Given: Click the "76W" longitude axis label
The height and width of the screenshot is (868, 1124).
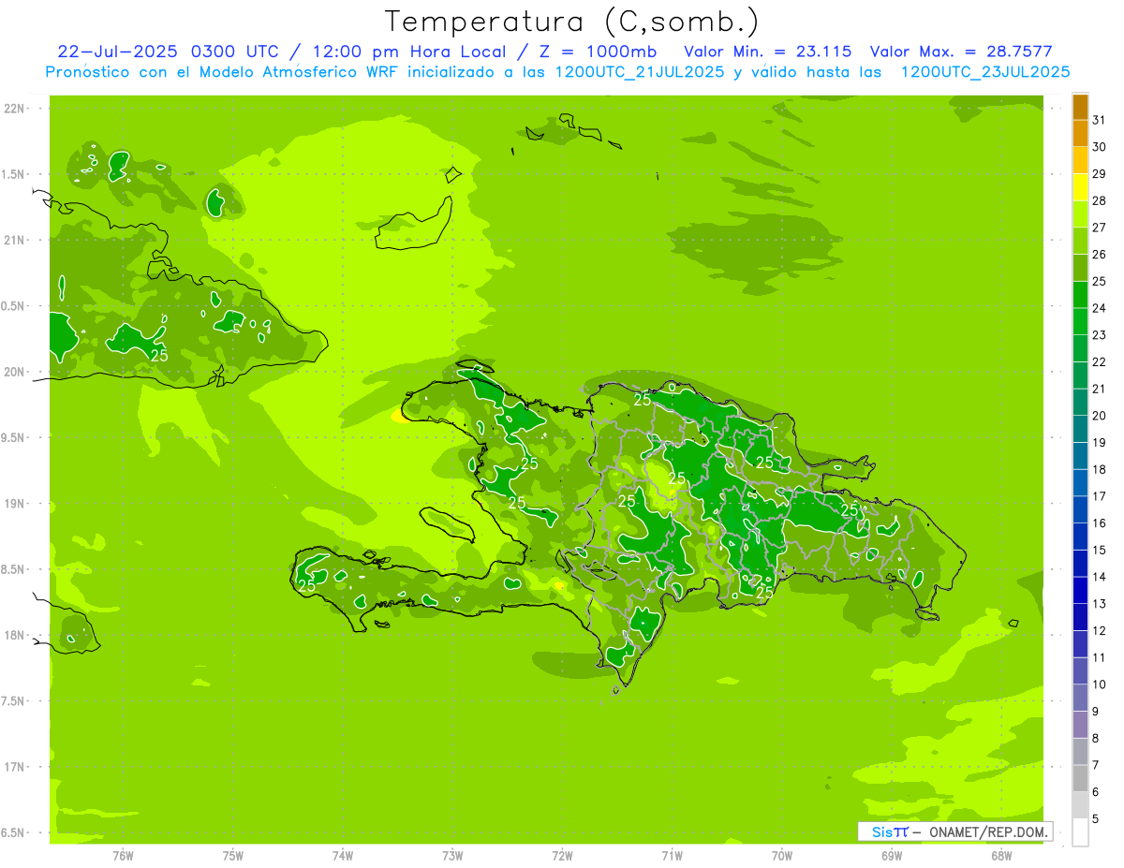Looking at the screenshot, I should coord(123,856).
